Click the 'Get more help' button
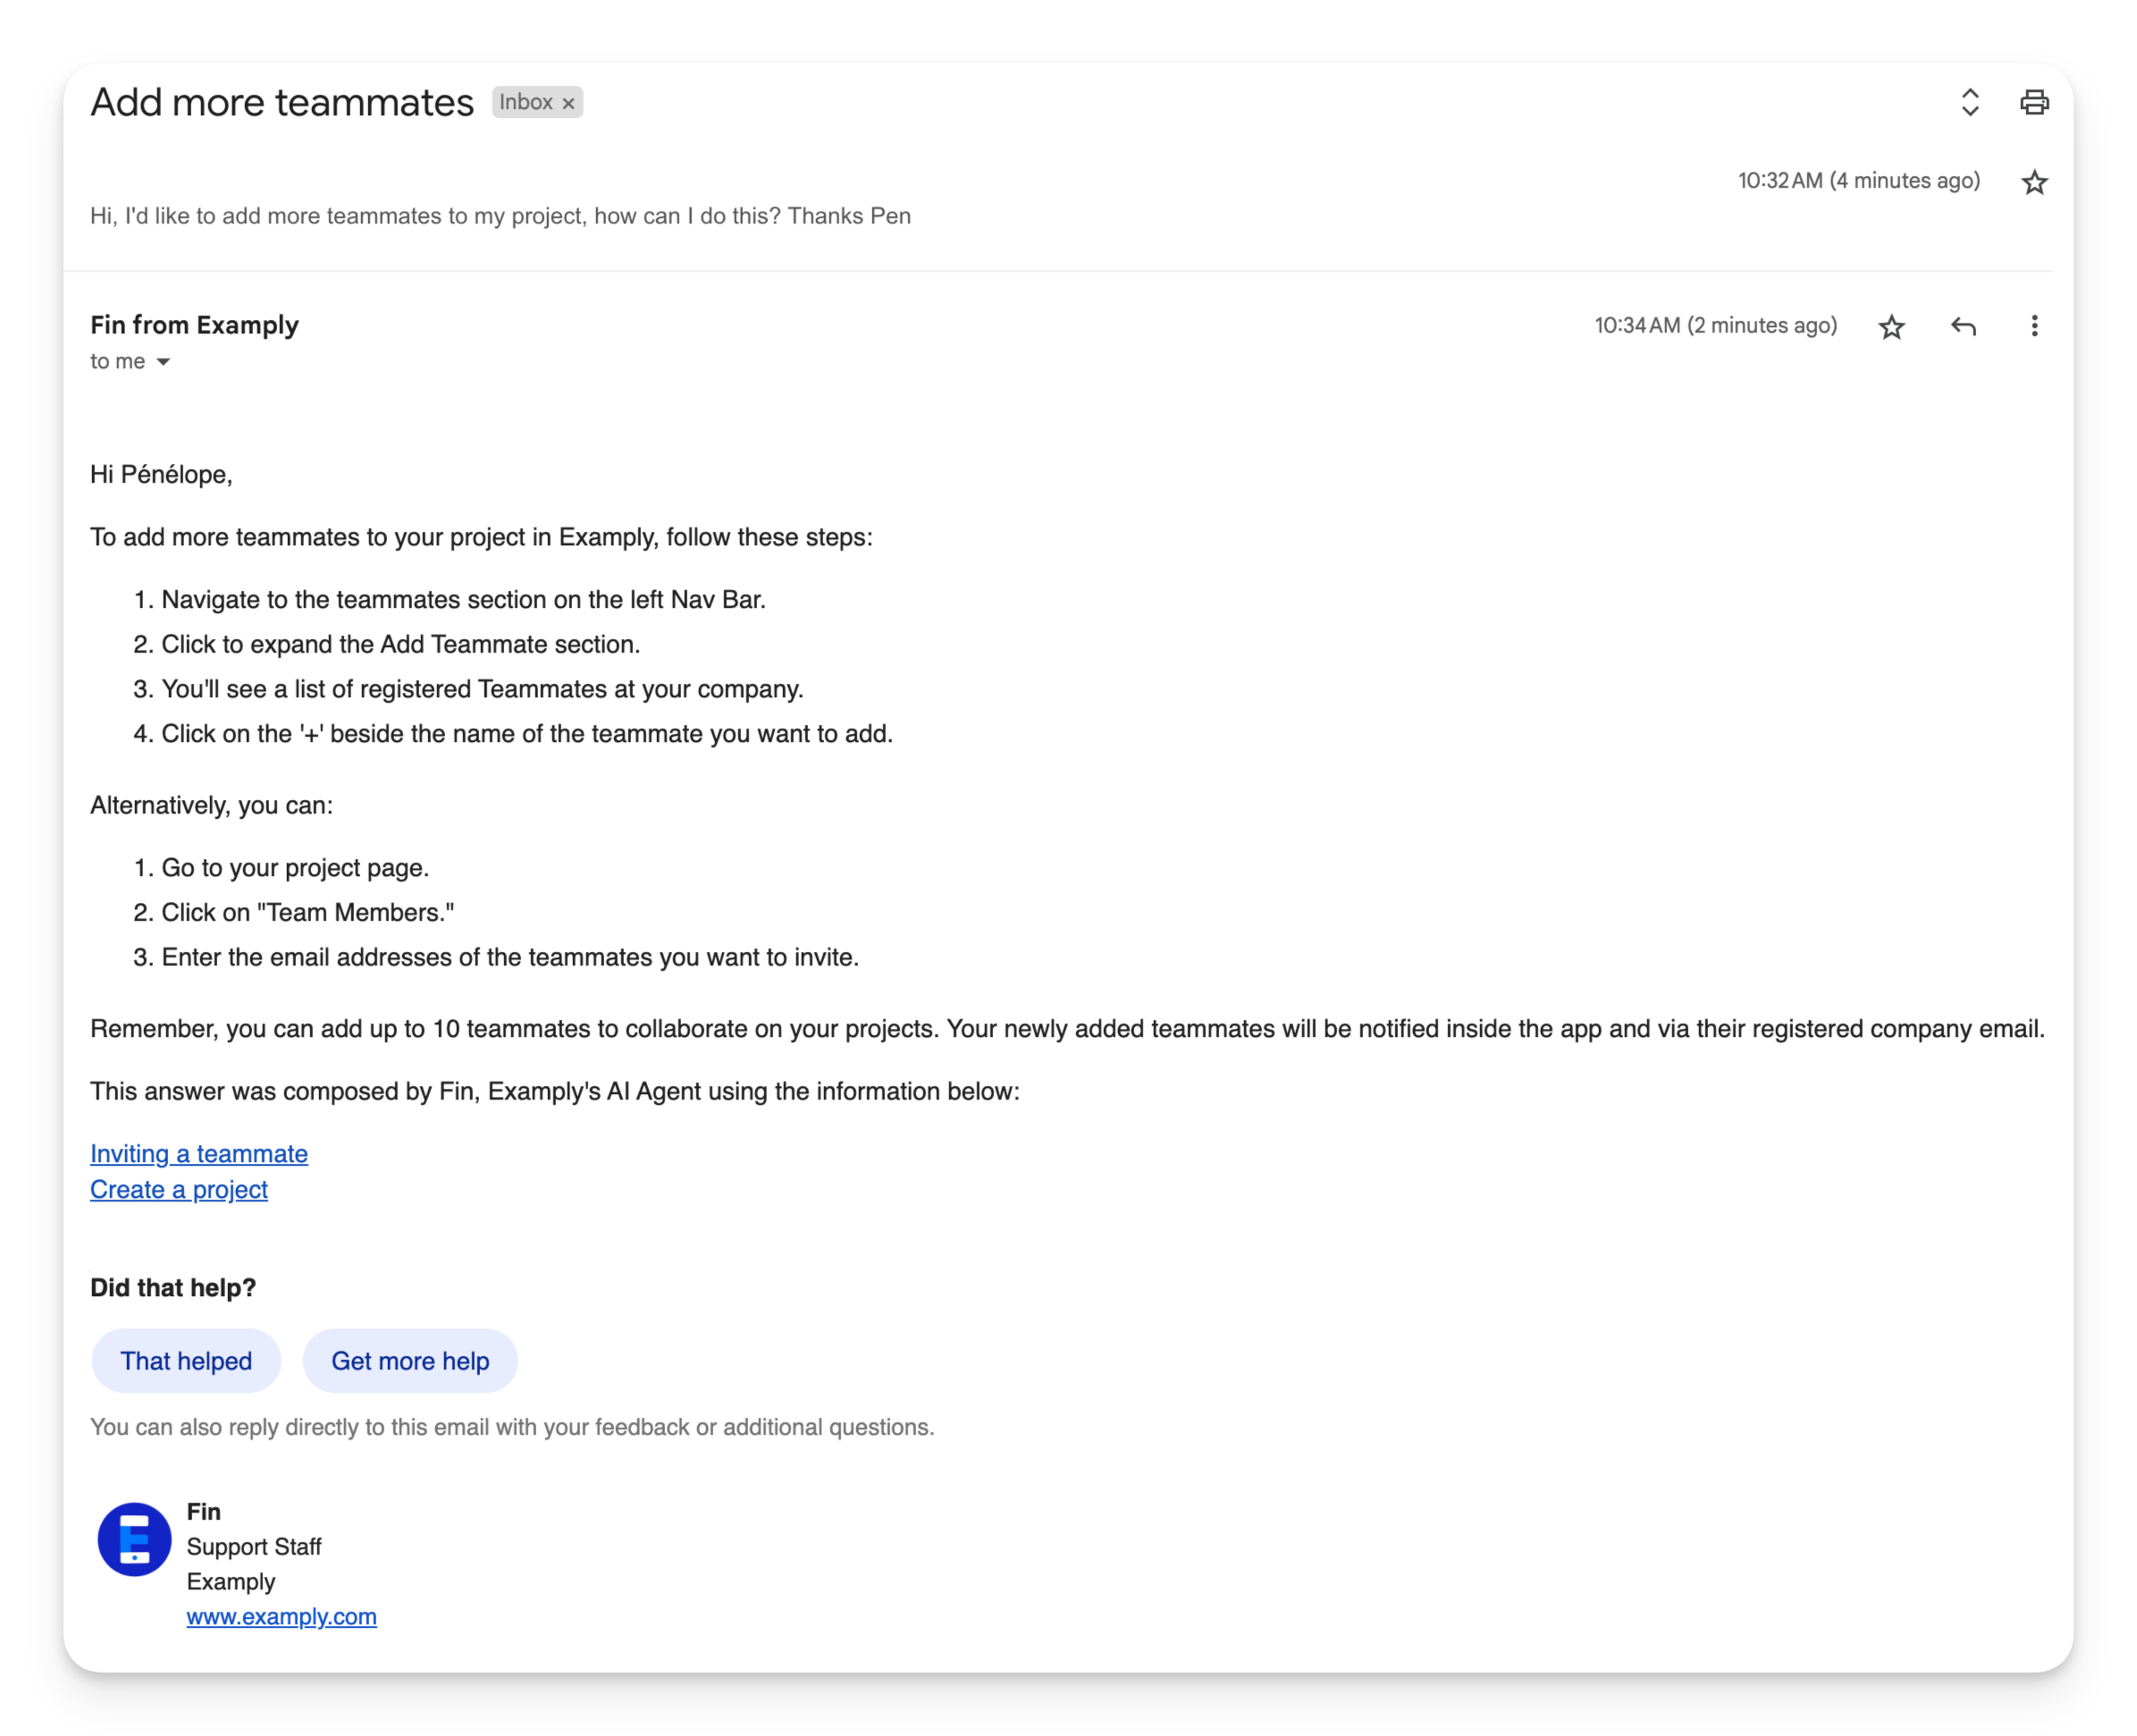 point(410,1361)
